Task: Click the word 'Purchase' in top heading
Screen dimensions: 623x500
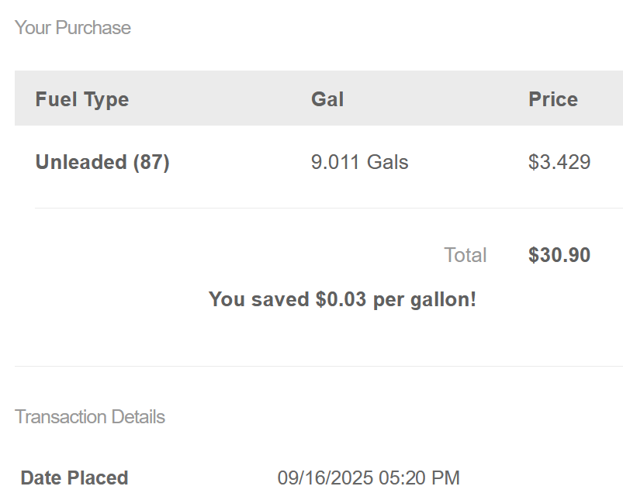Action: [x=93, y=28]
